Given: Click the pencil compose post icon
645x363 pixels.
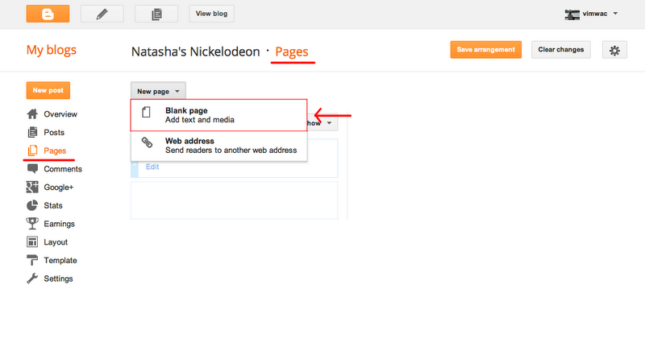Looking at the screenshot, I should coord(102,14).
